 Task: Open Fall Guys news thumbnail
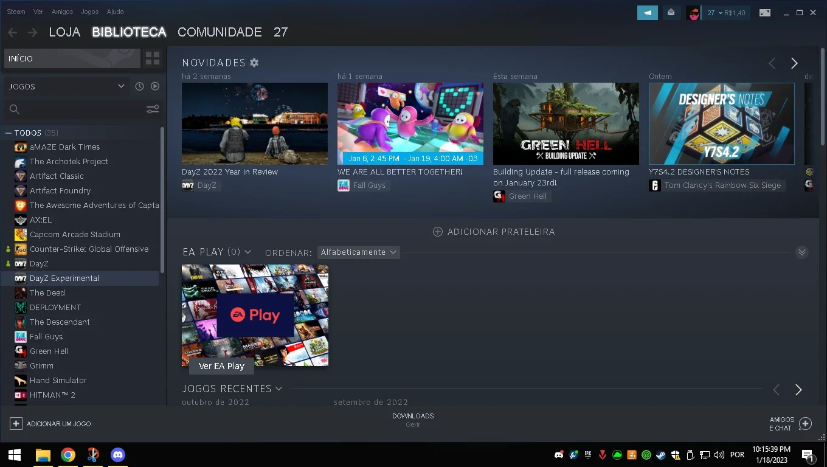pyautogui.click(x=410, y=123)
